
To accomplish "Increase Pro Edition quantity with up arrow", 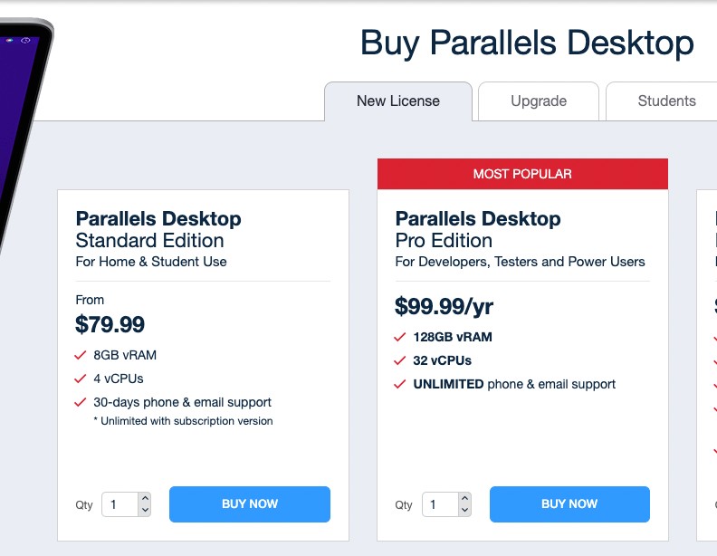I will click(465, 498).
